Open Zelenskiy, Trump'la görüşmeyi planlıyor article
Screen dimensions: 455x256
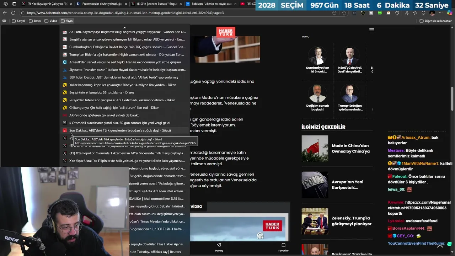point(352,221)
